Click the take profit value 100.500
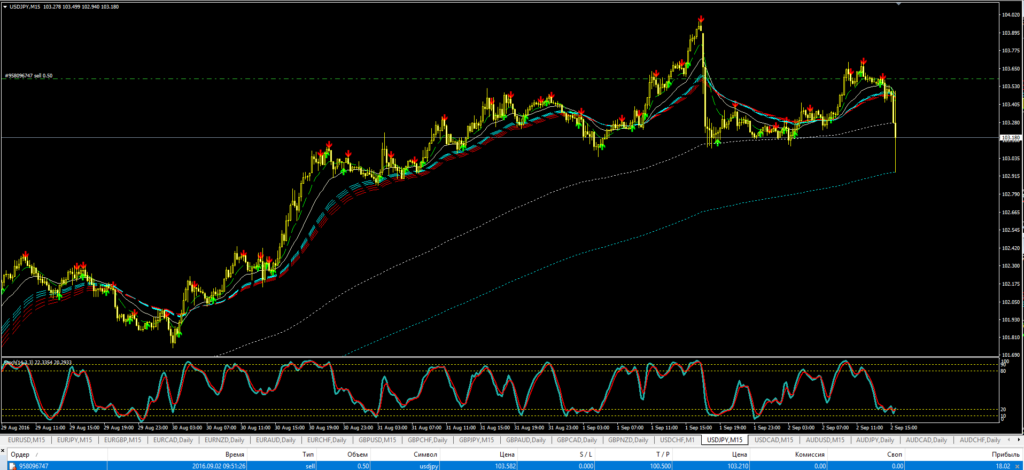 click(x=661, y=466)
